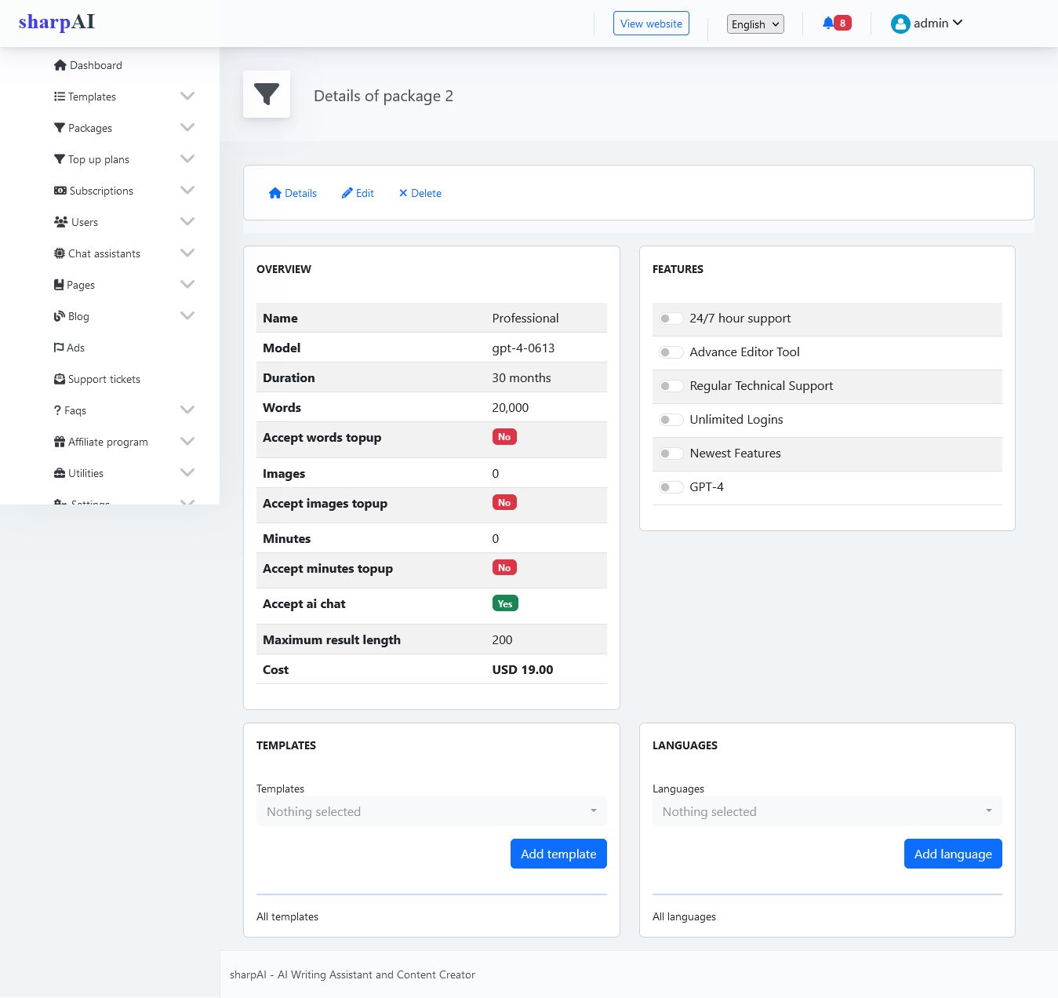Viewport: 1058px width, 998px height.
Task: Click the Templates list icon in sidebar
Action: (59, 97)
